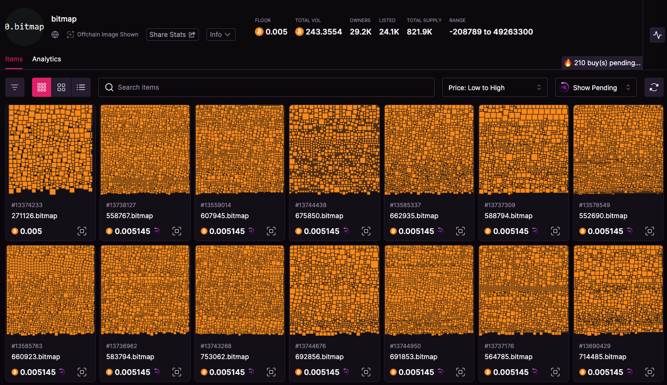This screenshot has height=385, width=667.
Task: Click the 210 buy(s) pending notice
Action: tap(602, 63)
